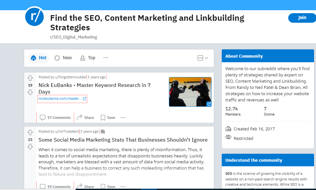The image size is (316, 190).
Task: Expand the card view layout dropdown
Action: click(x=202, y=58)
